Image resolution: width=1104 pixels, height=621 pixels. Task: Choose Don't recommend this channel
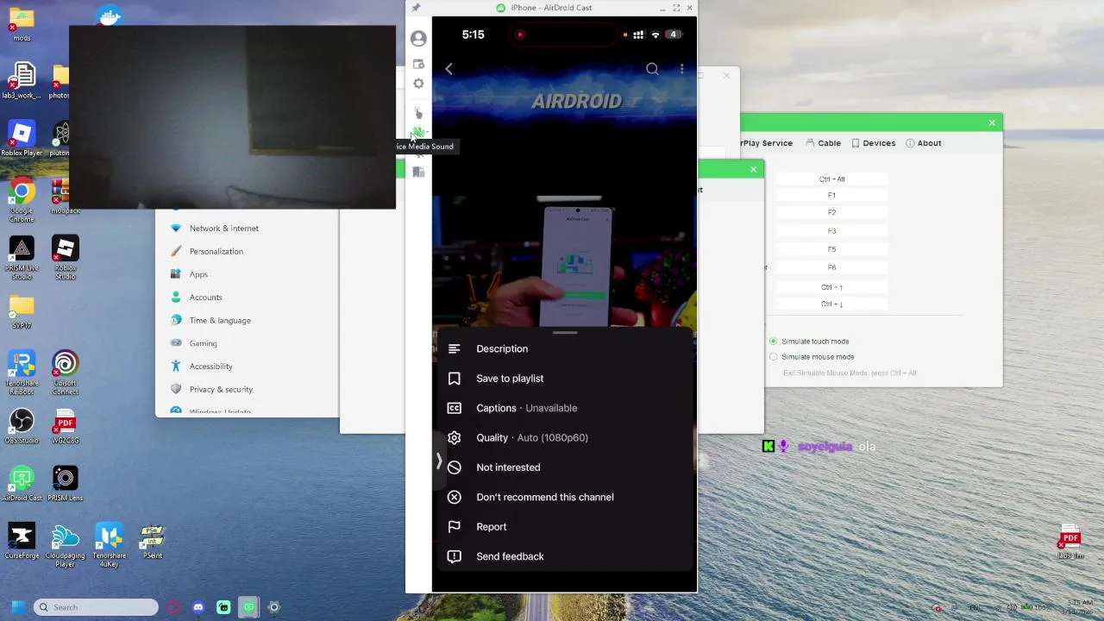564,497
